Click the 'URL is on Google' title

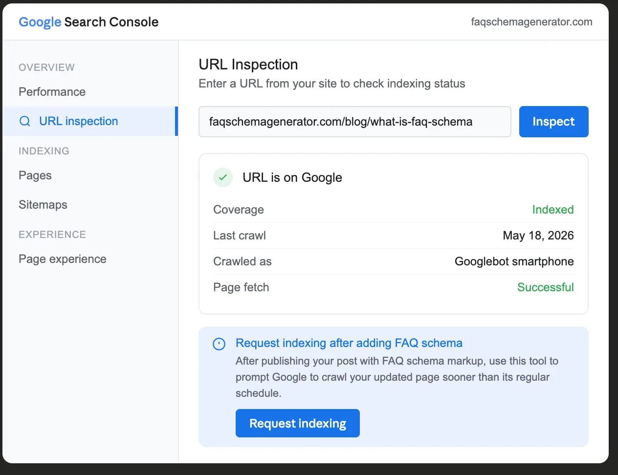coord(292,177)
